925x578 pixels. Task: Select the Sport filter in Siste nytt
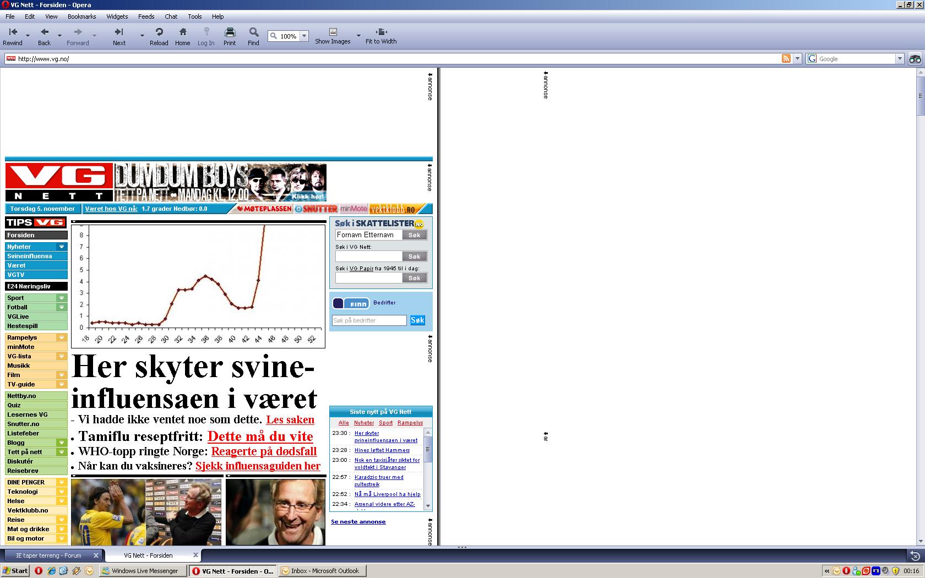pos(386,423)
